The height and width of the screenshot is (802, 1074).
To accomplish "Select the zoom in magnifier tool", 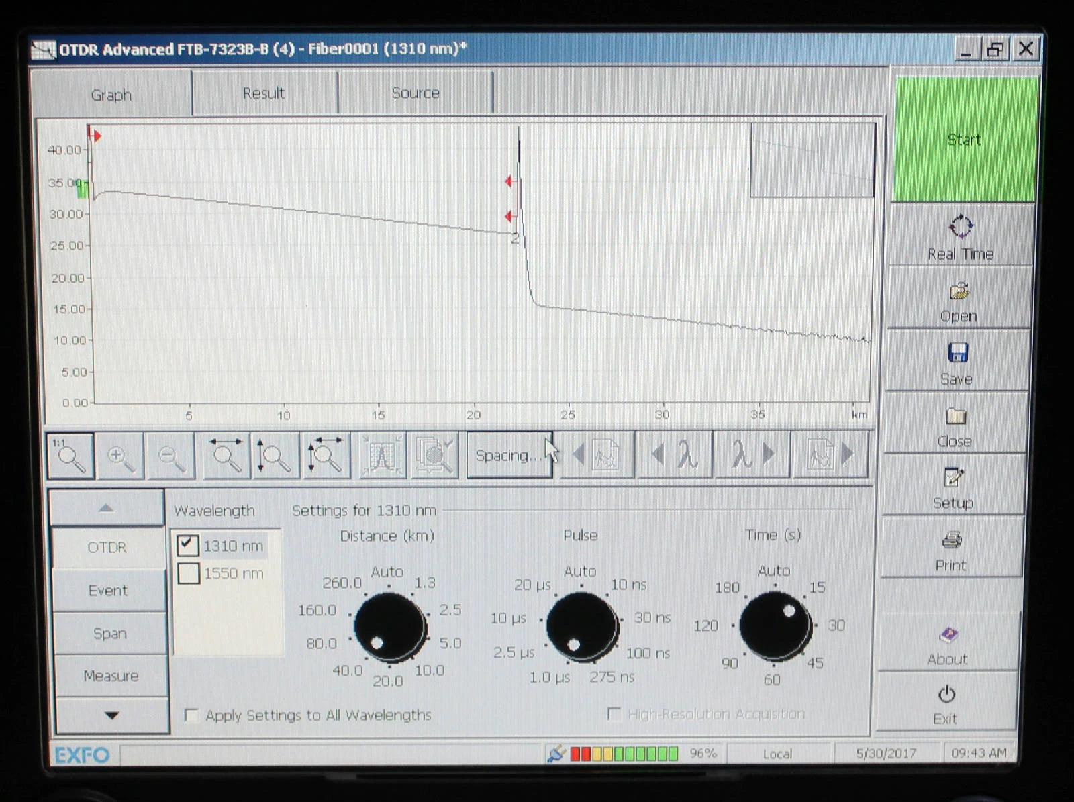I will [121, 456].
